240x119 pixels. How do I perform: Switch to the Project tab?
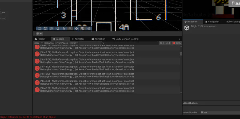point(40,39)
